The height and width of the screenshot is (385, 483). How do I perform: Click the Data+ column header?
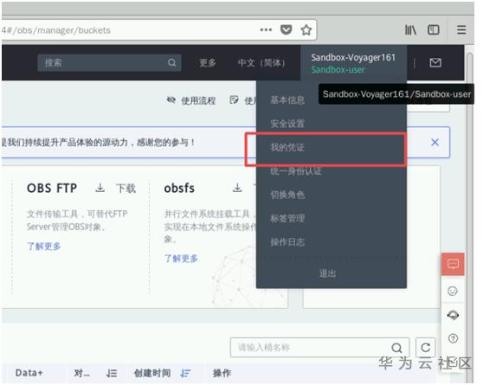pos(29,373)
